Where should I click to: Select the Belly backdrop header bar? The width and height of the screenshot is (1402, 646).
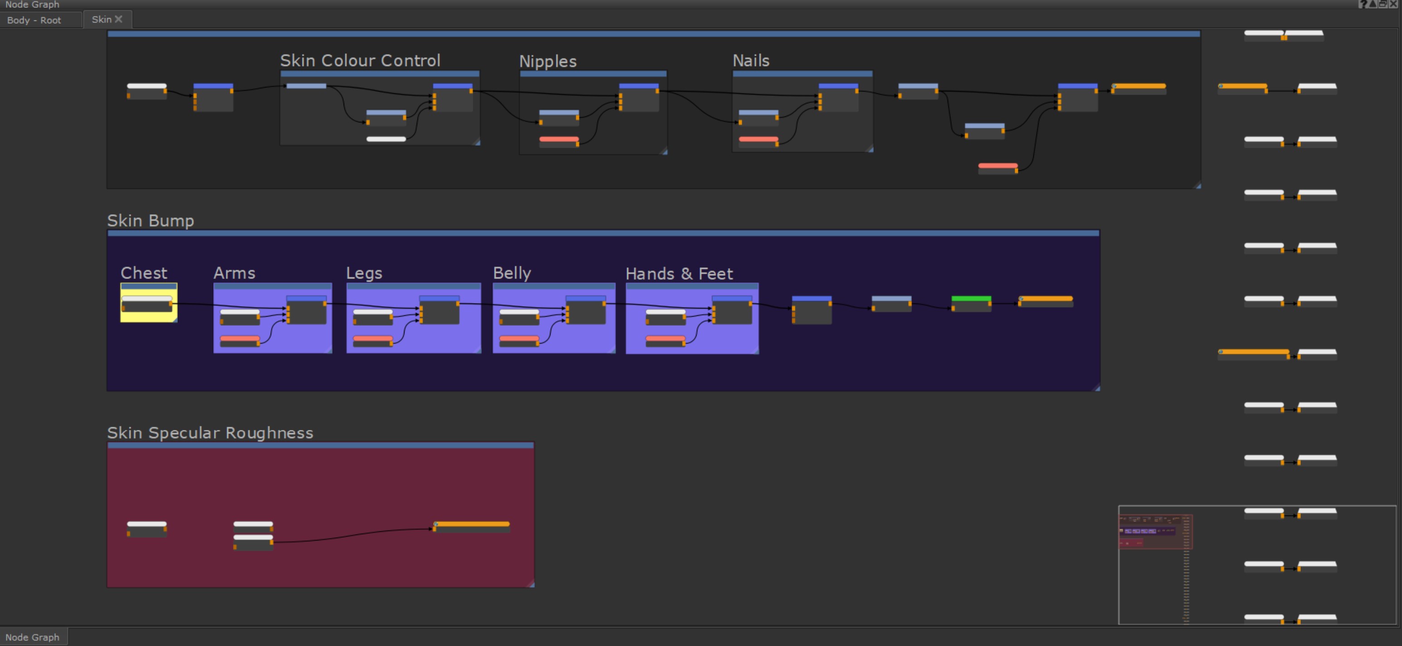pos(554,285)
